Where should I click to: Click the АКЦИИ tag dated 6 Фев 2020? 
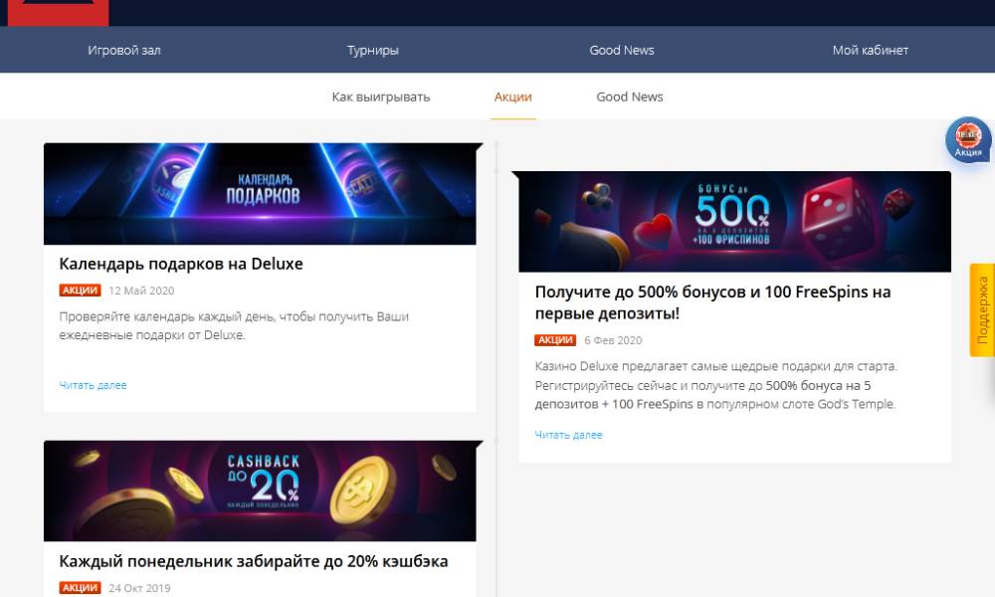tap(555, 340)
